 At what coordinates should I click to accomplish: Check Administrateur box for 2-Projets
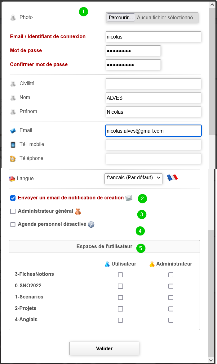point(171,309)
